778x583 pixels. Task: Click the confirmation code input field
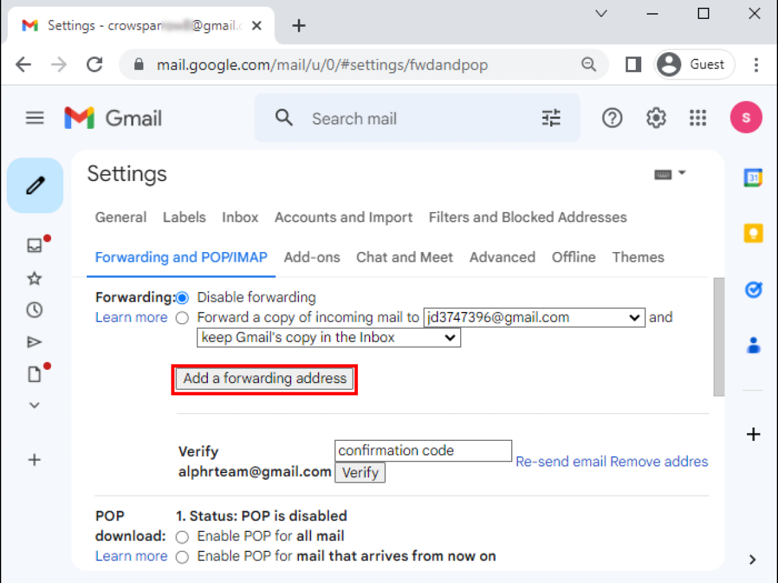click(422, 451)
